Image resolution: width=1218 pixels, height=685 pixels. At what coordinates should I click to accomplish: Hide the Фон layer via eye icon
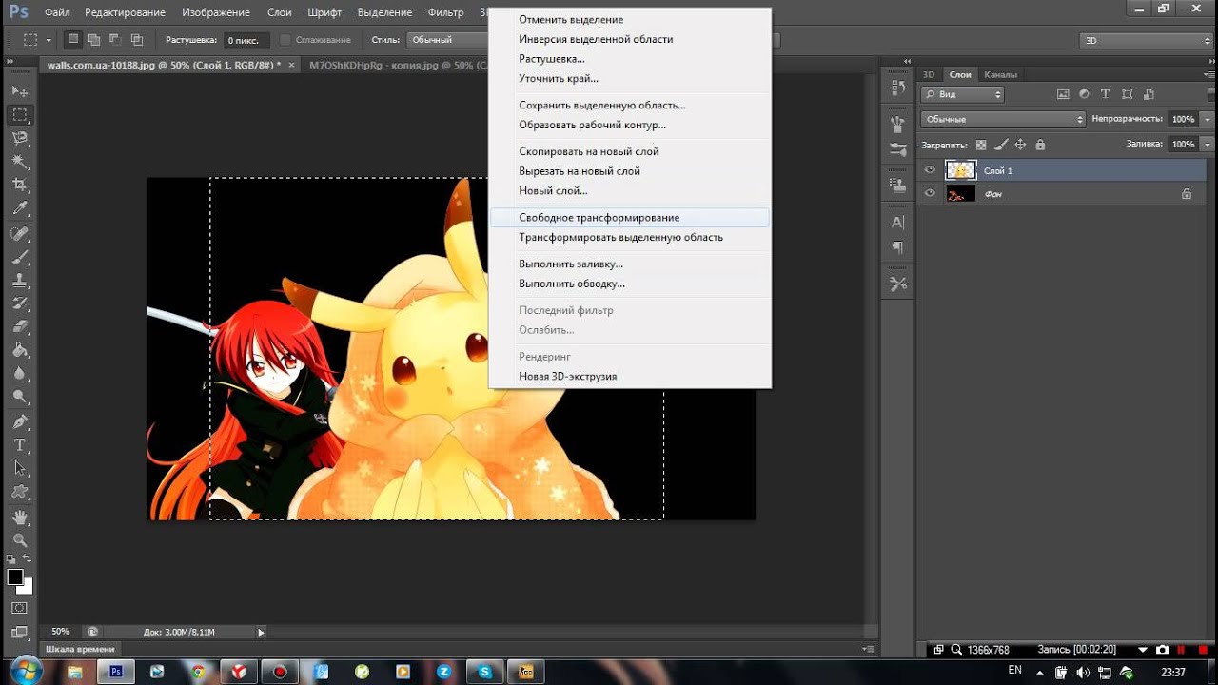click(930, 193)
